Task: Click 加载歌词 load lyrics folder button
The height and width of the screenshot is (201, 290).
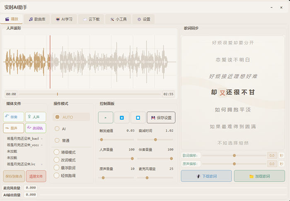Action: click(x=259, y=176)
